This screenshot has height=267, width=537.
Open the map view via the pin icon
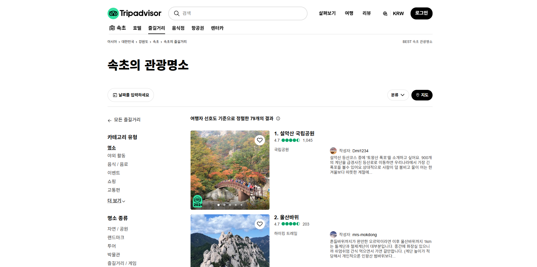coord(418,95)
